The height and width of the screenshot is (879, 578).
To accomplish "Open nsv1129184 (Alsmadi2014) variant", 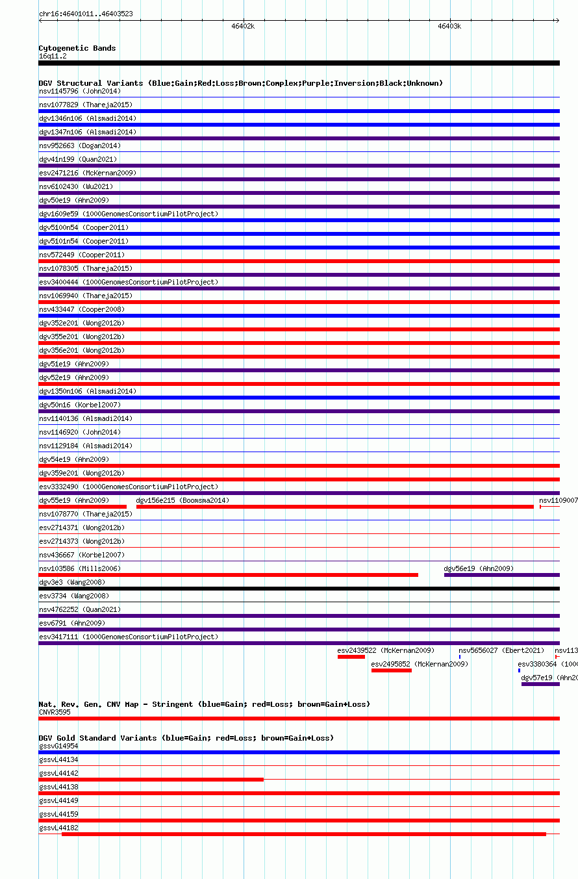I will click(x=86, y=446).
